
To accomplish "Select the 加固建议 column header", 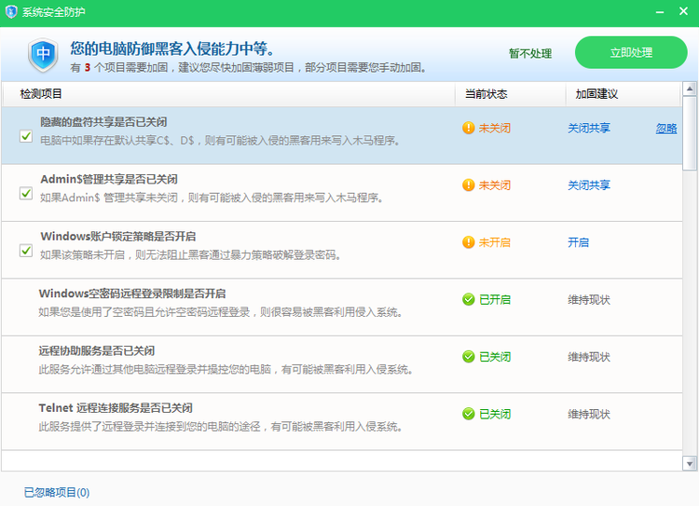I will click(596, 95).
